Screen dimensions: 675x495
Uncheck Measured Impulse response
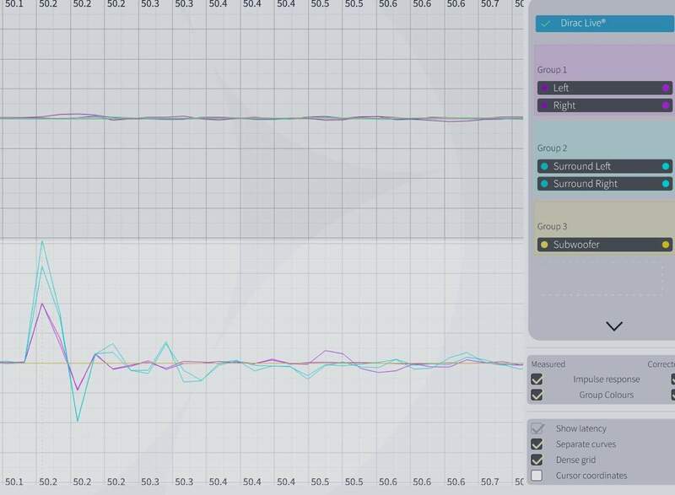537,379
